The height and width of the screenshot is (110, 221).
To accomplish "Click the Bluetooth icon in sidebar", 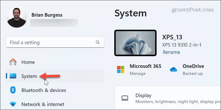I will click(x=13, y=90).
